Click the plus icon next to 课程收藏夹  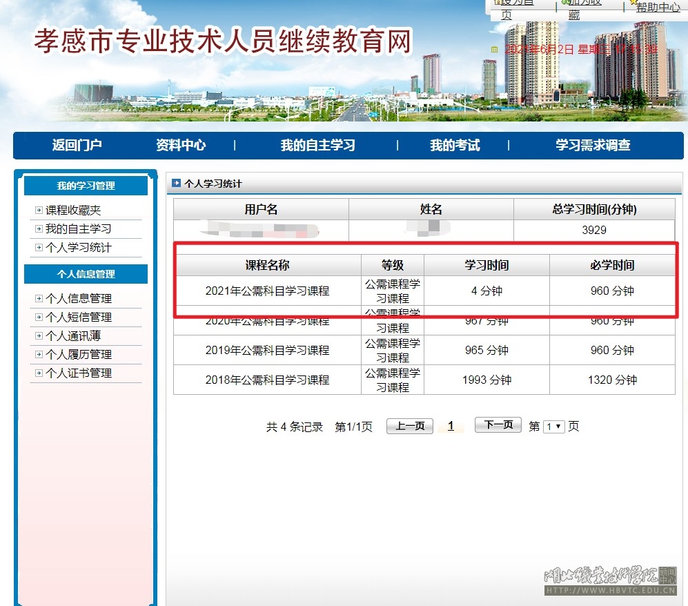tap(39, 211)
